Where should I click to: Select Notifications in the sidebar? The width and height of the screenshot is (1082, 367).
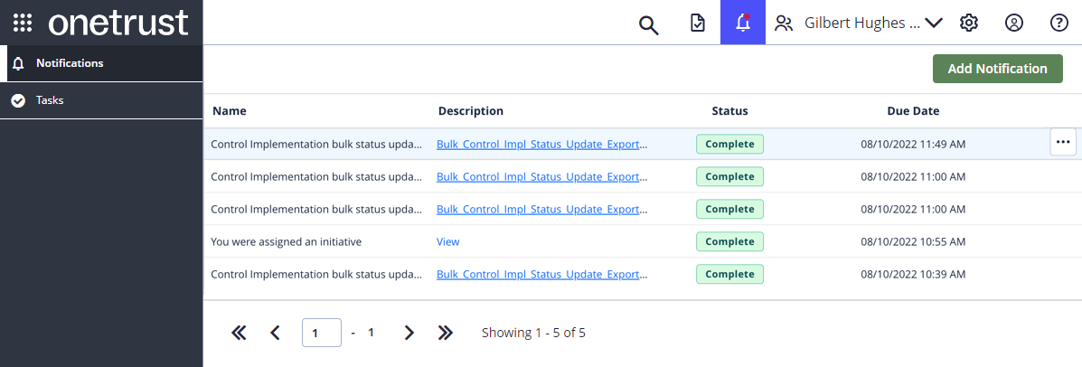70,63
